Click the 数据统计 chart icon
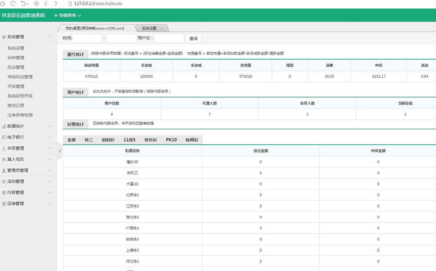Viewport: 436px width, 271px height. click(x=4, y=126)
